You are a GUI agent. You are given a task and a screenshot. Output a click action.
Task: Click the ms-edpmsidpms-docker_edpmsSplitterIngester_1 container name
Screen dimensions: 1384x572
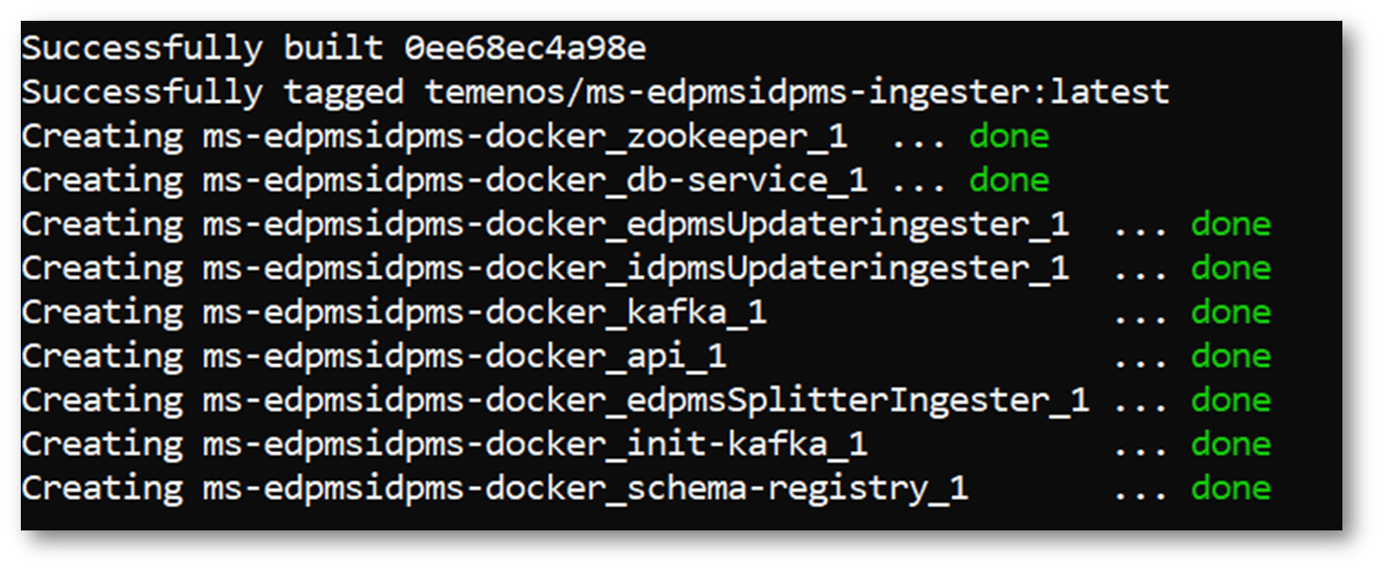click(646, 401)
